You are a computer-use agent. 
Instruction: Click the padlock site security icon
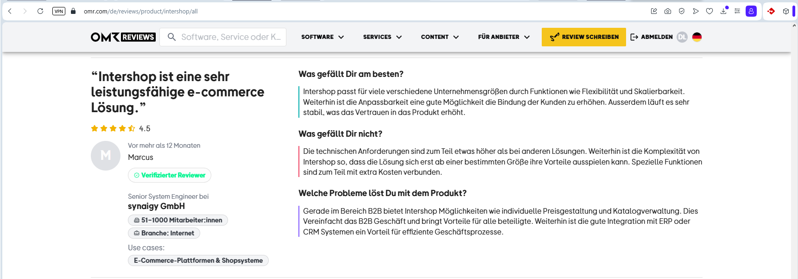(73, 11)
